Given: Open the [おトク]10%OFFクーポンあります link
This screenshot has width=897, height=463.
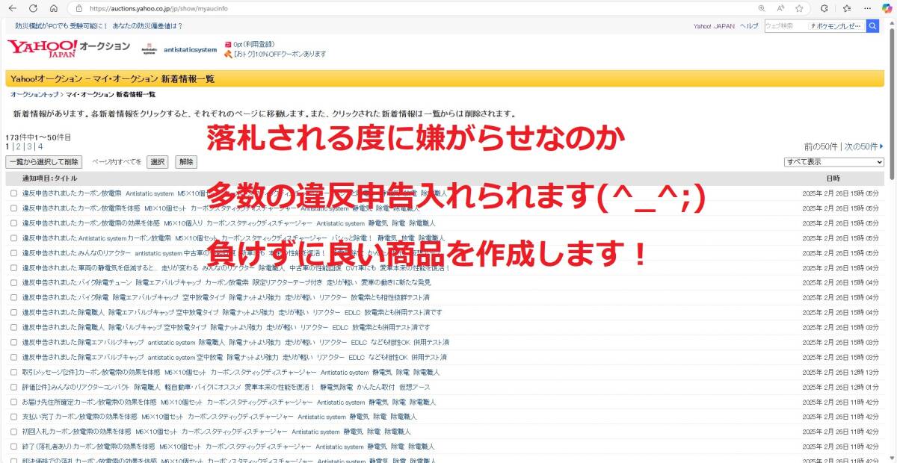Looking at the screenshot, I should (280, 54).
